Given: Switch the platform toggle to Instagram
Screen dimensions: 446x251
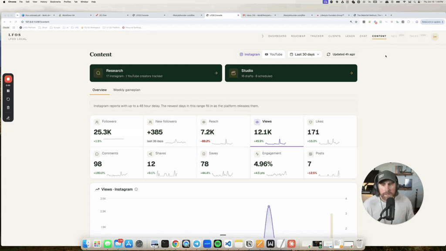Looking at the screenshot, I should click(250, 54).
